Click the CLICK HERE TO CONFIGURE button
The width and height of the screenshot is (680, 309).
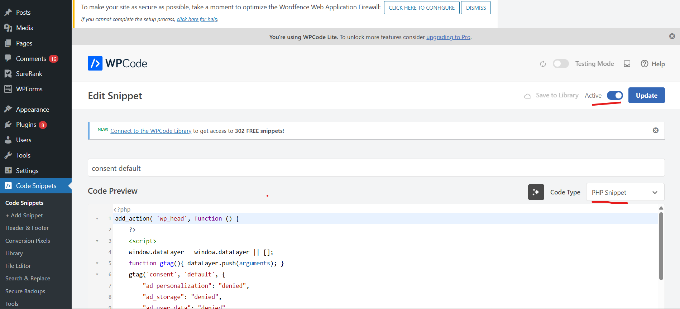(x=422, y=8)
